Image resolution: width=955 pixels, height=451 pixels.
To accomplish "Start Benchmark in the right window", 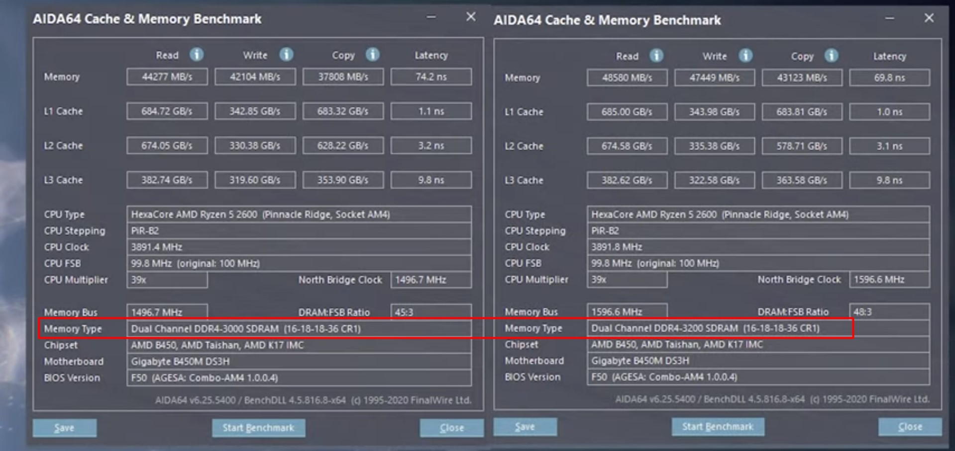I will point(718,427).
